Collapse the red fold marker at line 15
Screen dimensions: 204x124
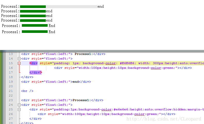pyautogui.click(x=19, y=63)
